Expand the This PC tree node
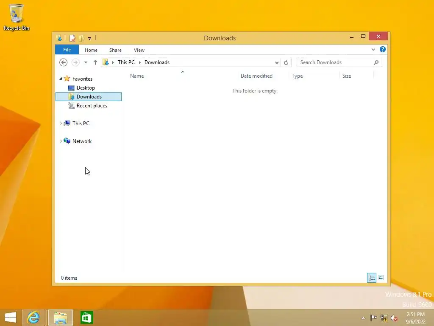Viewport: 434px width, 326px height. click(61, 124)
